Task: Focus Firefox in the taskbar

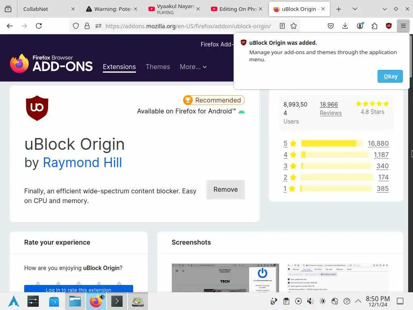Action: pos(96,301)
